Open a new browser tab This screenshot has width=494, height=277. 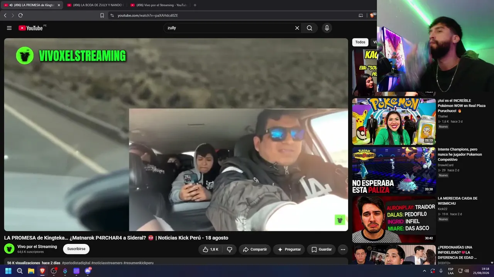click(195, 5)
